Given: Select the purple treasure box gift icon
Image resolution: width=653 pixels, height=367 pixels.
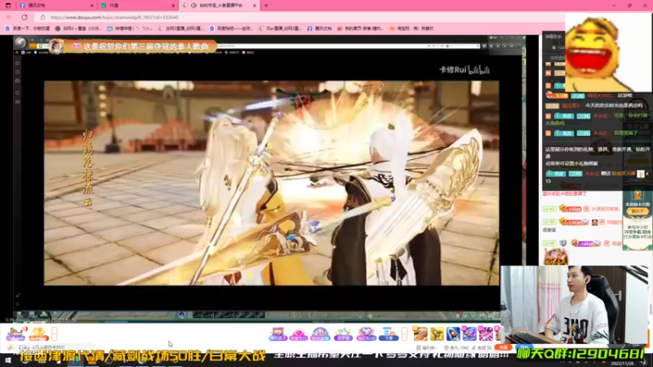Looking at the screenshot, I should click(x=278, y=334).
